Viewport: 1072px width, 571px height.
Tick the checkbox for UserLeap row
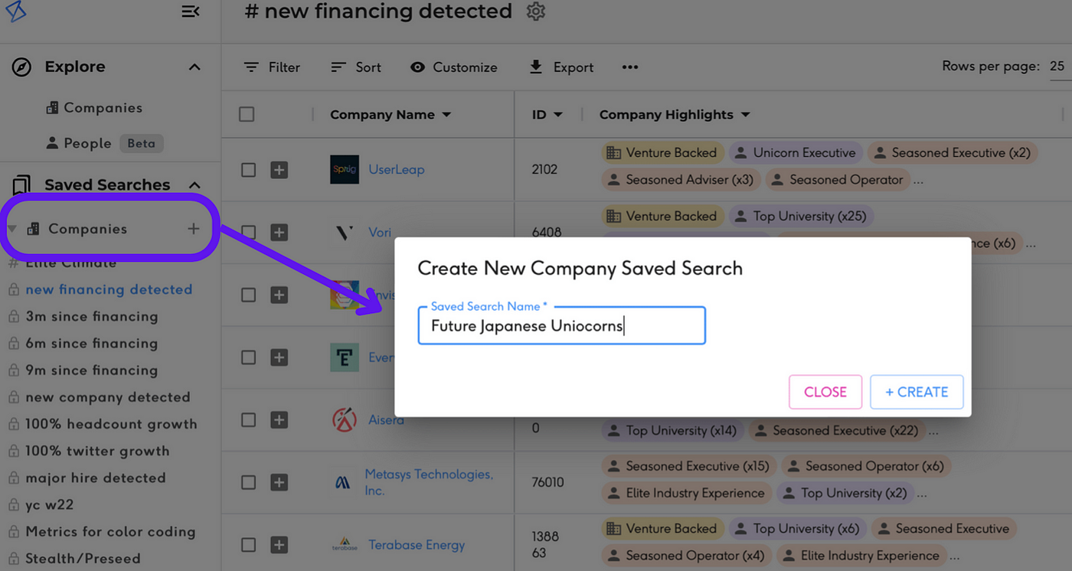248,170
